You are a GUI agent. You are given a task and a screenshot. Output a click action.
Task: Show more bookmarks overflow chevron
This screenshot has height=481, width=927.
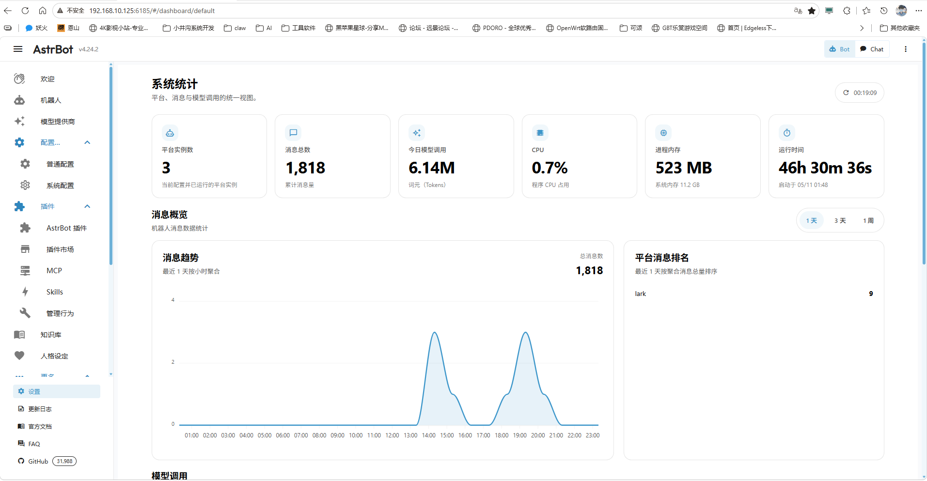tap(862, 28)
